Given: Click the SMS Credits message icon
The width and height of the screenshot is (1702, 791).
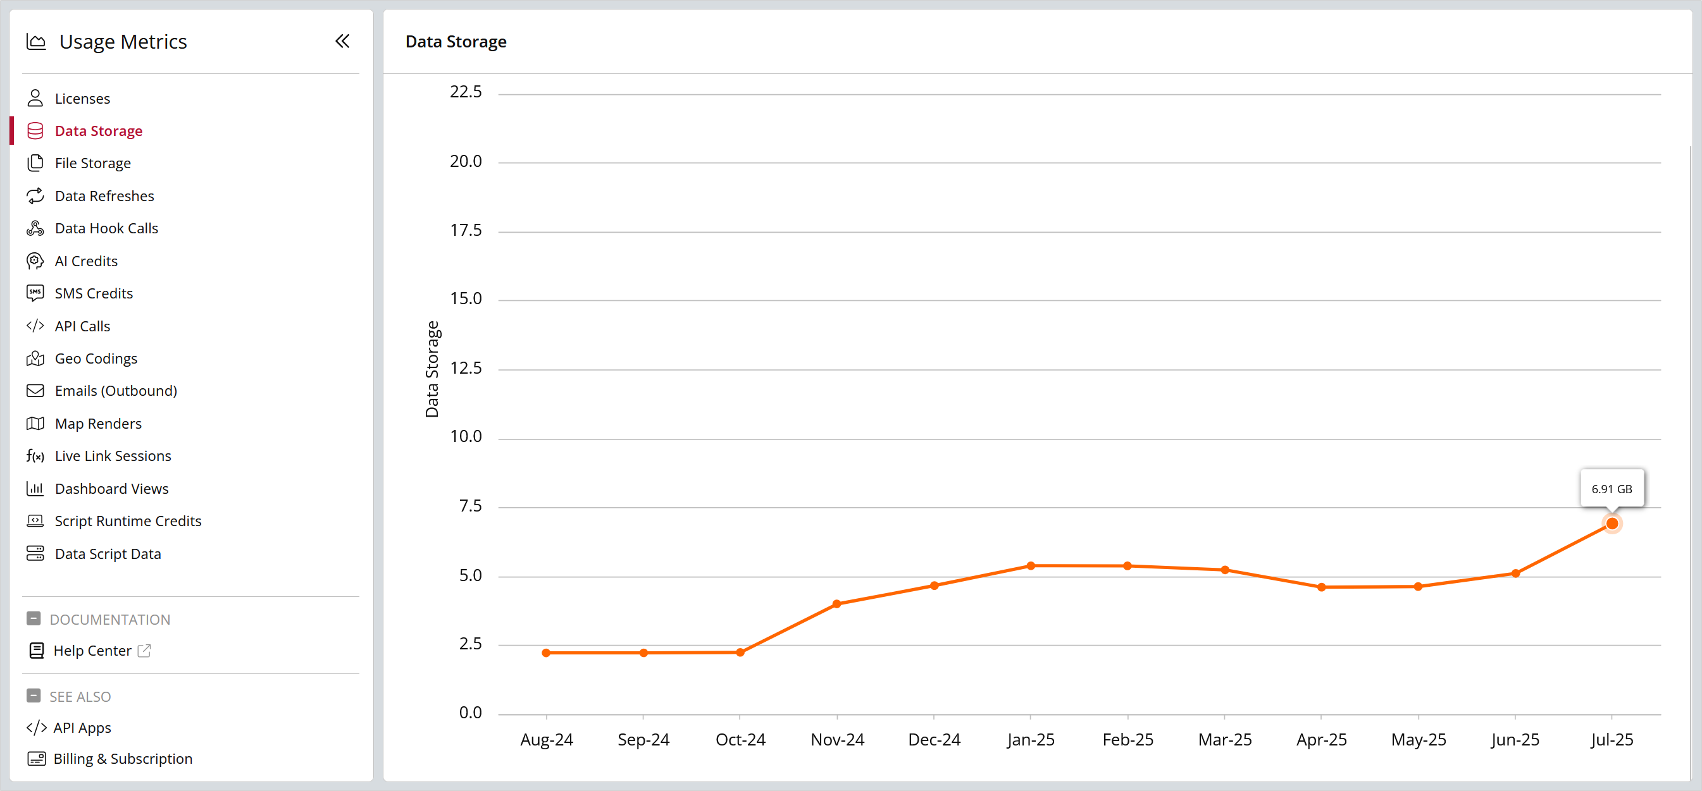Looking at the screenshot, I should tap(35, 293).
